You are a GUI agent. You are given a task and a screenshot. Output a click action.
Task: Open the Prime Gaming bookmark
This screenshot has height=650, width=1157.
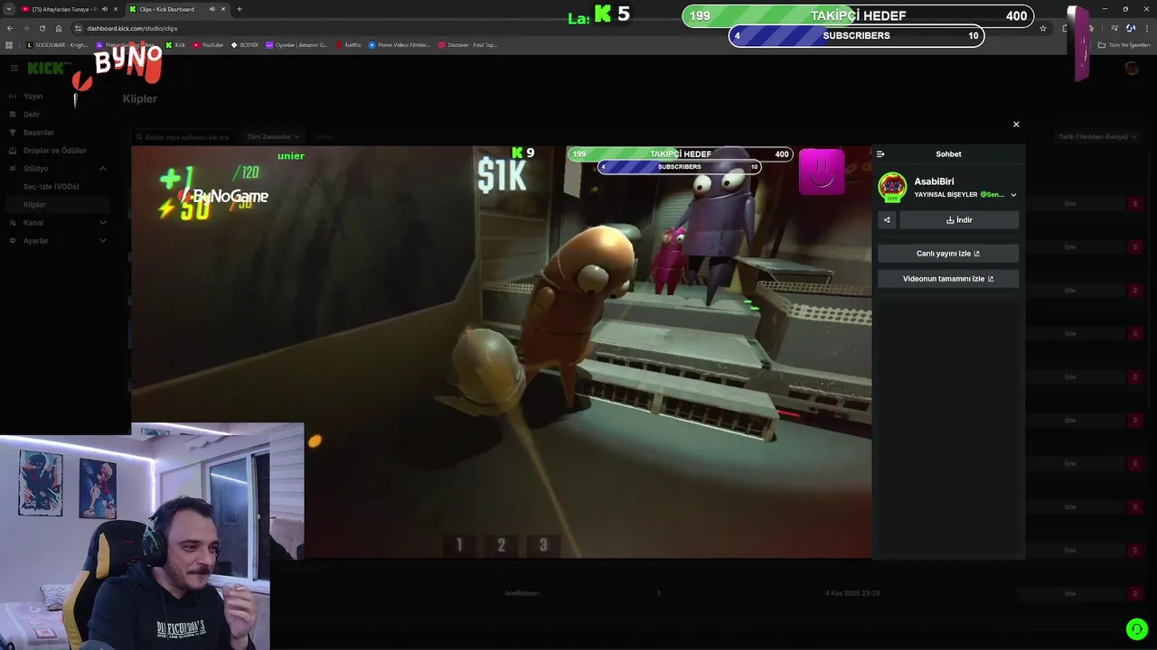[125, 44]
